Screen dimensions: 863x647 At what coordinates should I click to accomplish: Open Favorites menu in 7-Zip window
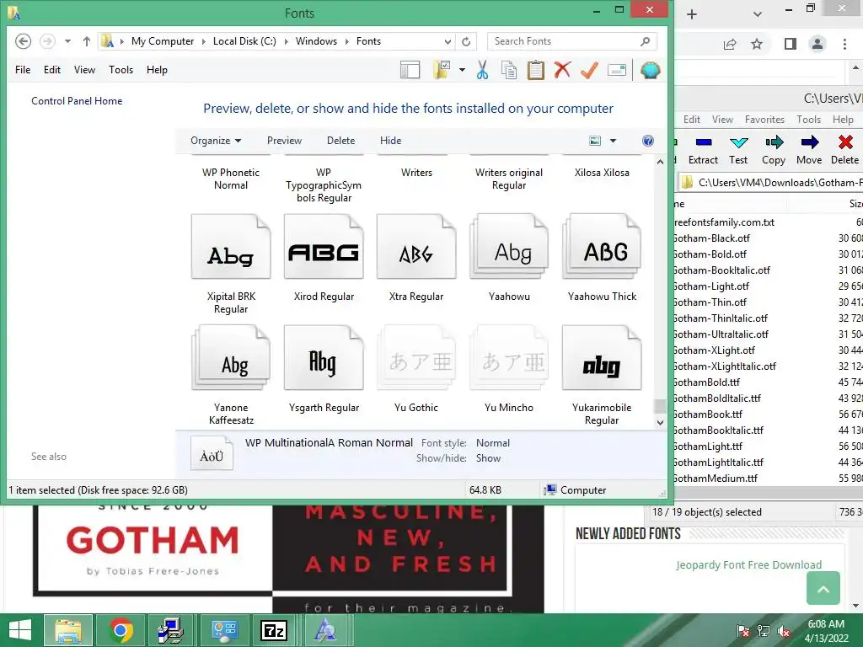point(764,120)
